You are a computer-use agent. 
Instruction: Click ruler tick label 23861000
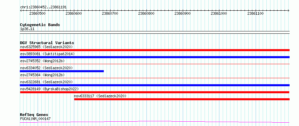point(219,13)
